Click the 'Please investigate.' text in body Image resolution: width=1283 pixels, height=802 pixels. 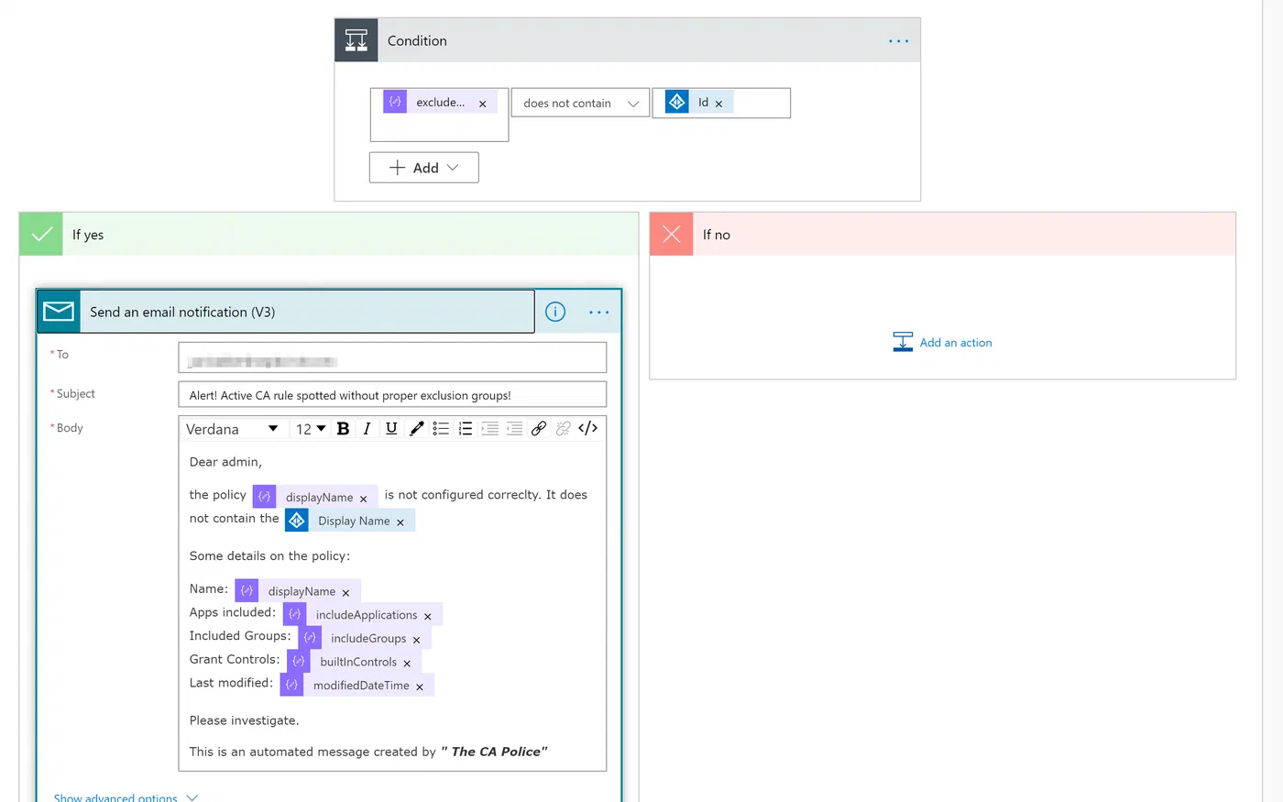point(244,720)
